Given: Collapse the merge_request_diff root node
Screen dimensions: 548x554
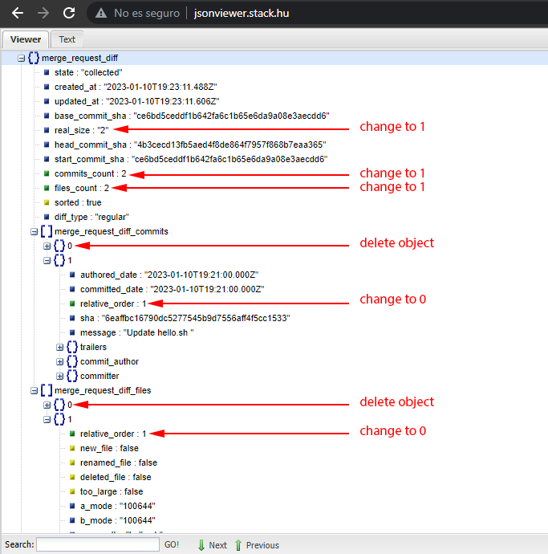Looking at the screenshot, I should point(22,58).
